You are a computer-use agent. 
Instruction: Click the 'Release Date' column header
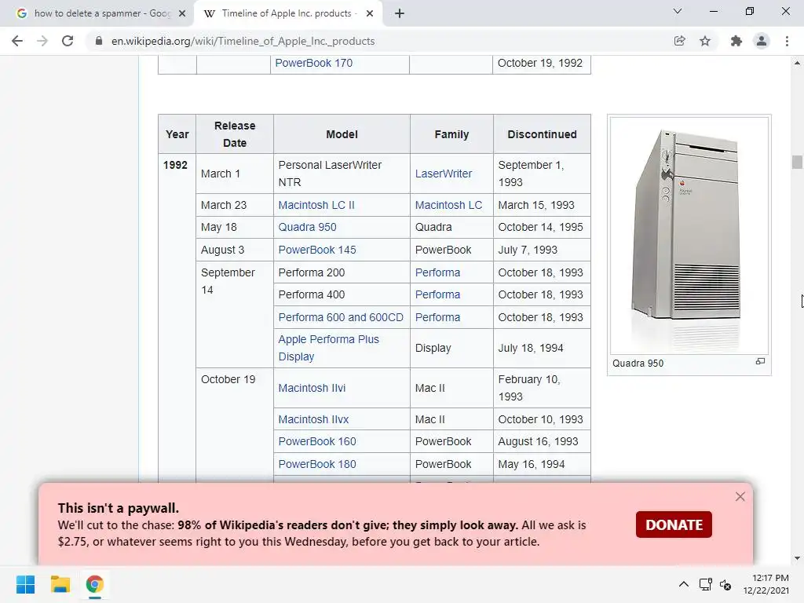click(x=234, y=134)
